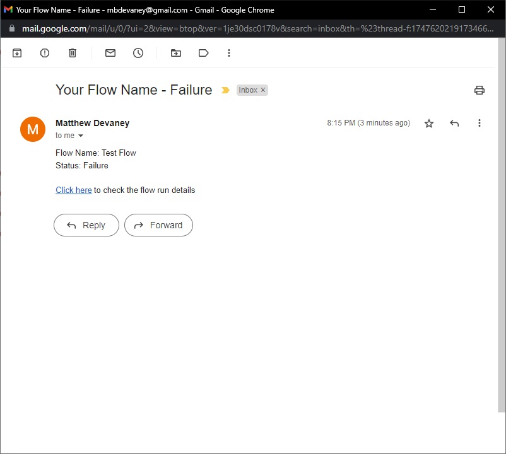Open the 'Click here' flow details link
The width and height of the screenshot is (506, 454).
pyautogui.click(x=73, y=190)
